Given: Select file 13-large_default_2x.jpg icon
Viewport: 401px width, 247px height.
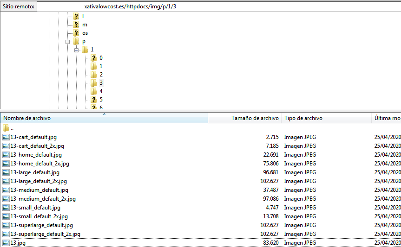Looking at the screenshot, I should (6, 181).
